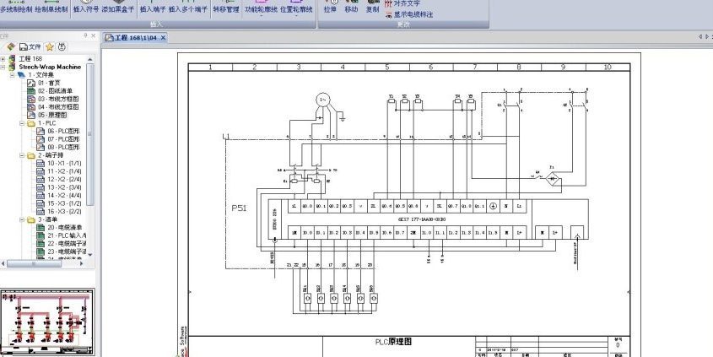Select the 1 - 文件集 book icon
Screen dimensions: 713x357
pos(21,75)
